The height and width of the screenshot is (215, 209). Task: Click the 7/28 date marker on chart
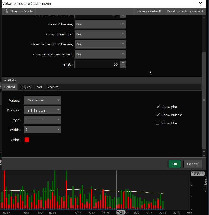[x=120, y=213]
